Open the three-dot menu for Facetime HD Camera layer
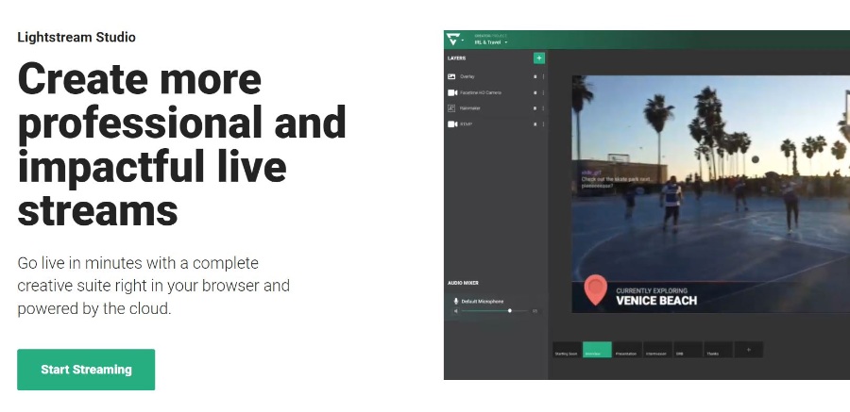The width and height of the screenshot is (850, 412). 543,92
